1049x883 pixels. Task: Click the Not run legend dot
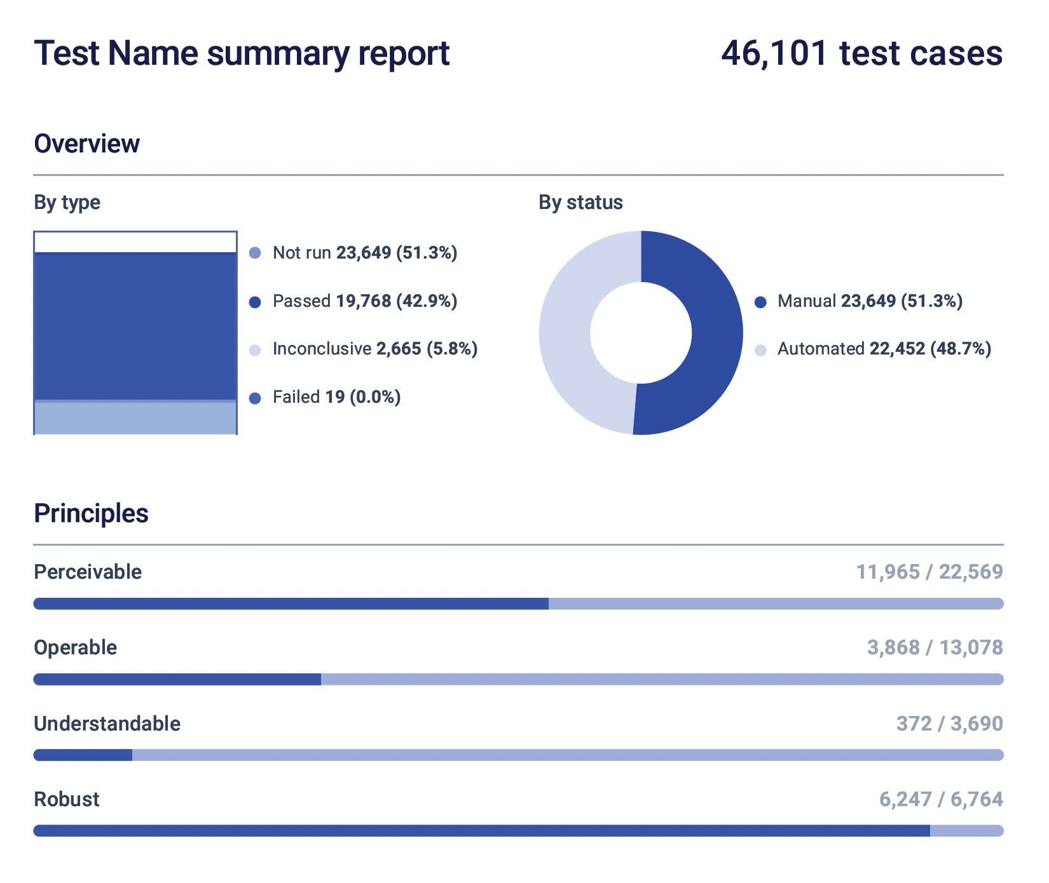coord(255,253)
